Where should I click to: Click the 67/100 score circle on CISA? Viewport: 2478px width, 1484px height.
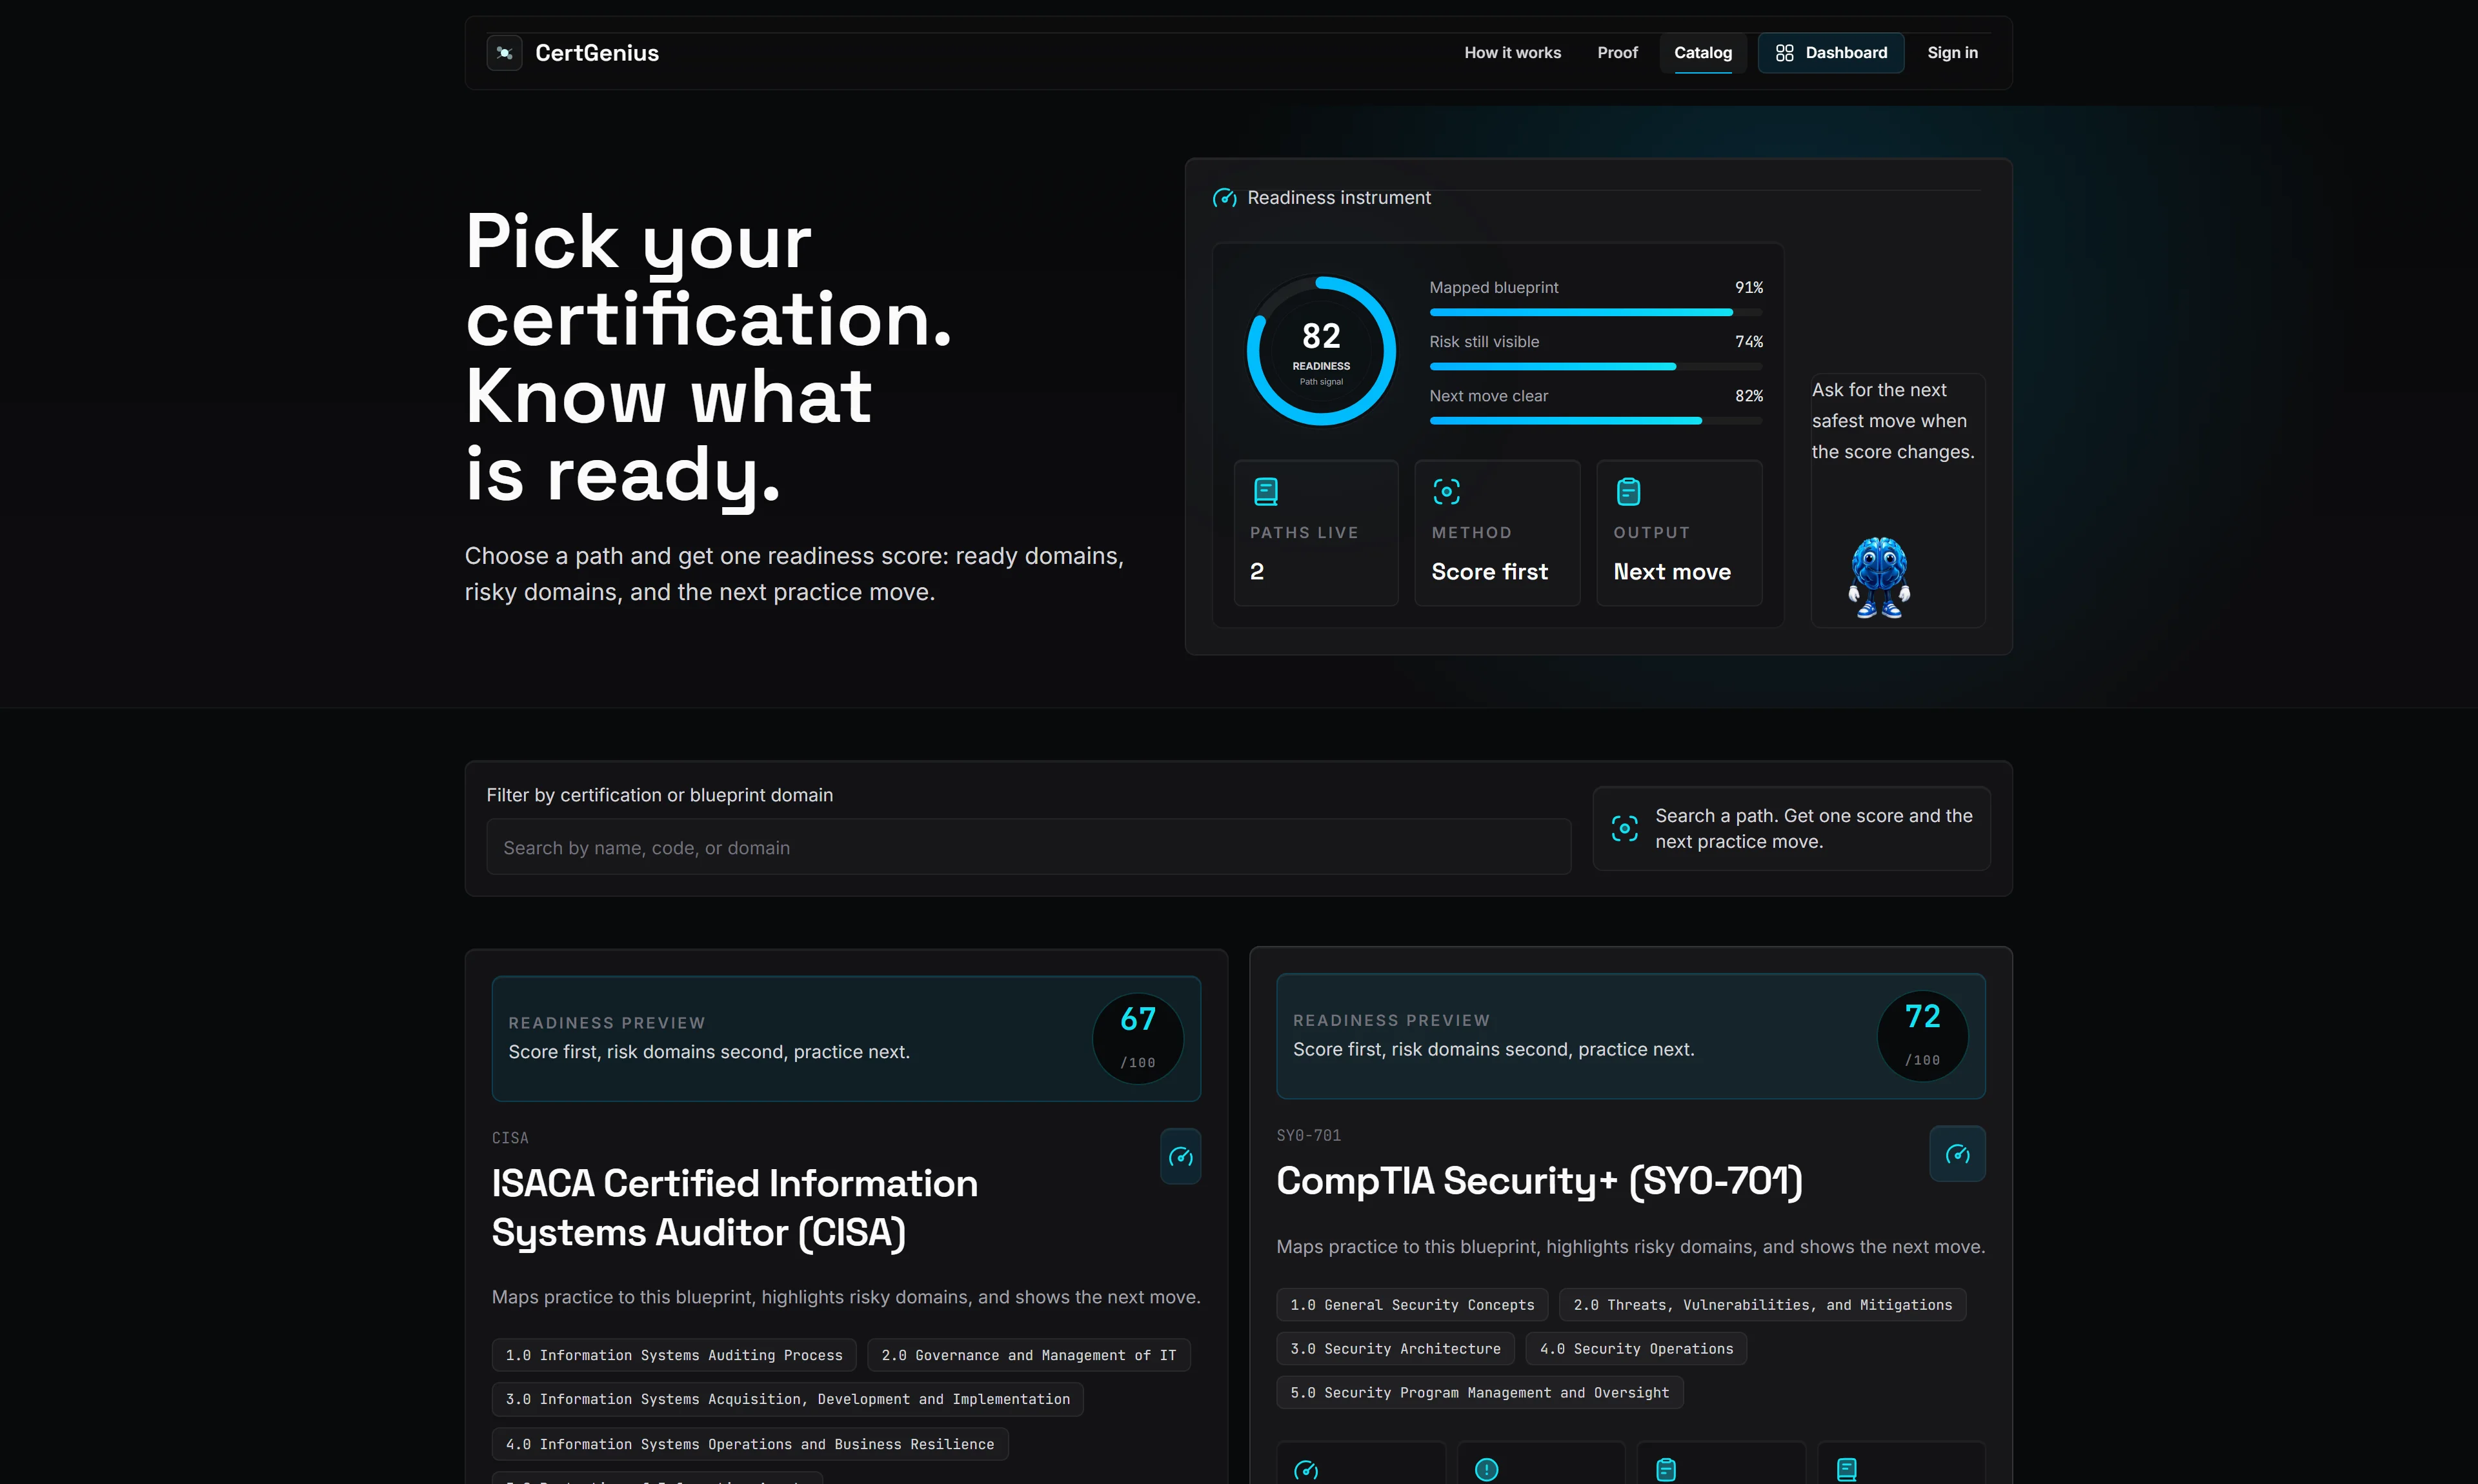click(1138, 1038)
